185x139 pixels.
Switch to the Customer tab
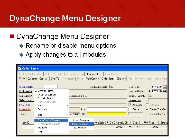pos(32,79)
